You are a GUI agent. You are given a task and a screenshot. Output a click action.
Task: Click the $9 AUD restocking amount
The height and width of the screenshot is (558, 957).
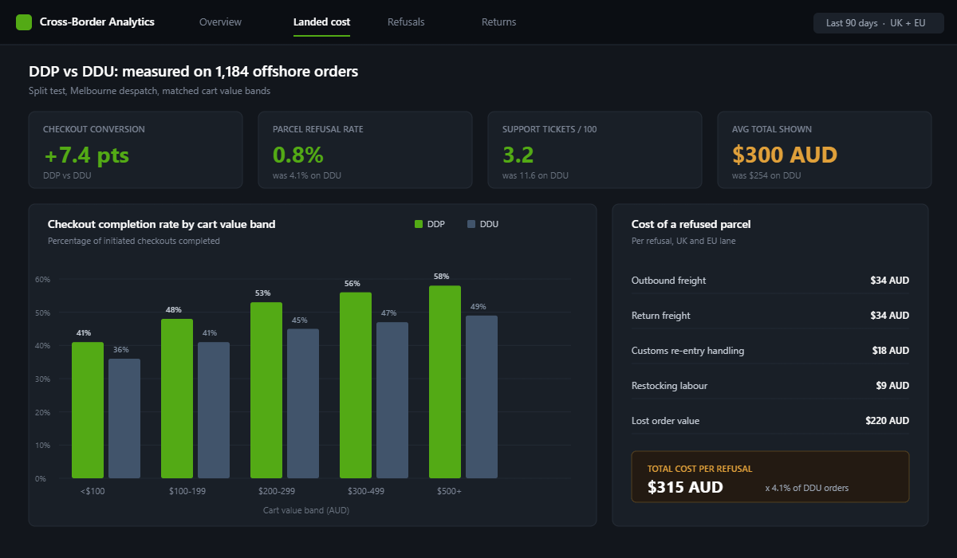[x=892, y=386]
